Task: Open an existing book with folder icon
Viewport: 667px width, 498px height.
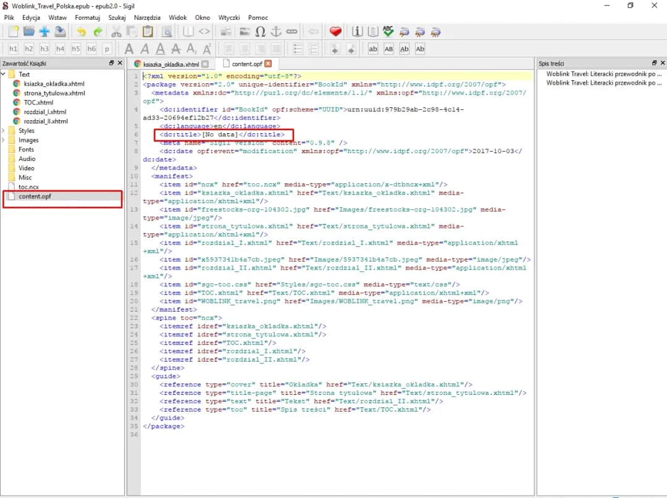Action: pos(28,31)
